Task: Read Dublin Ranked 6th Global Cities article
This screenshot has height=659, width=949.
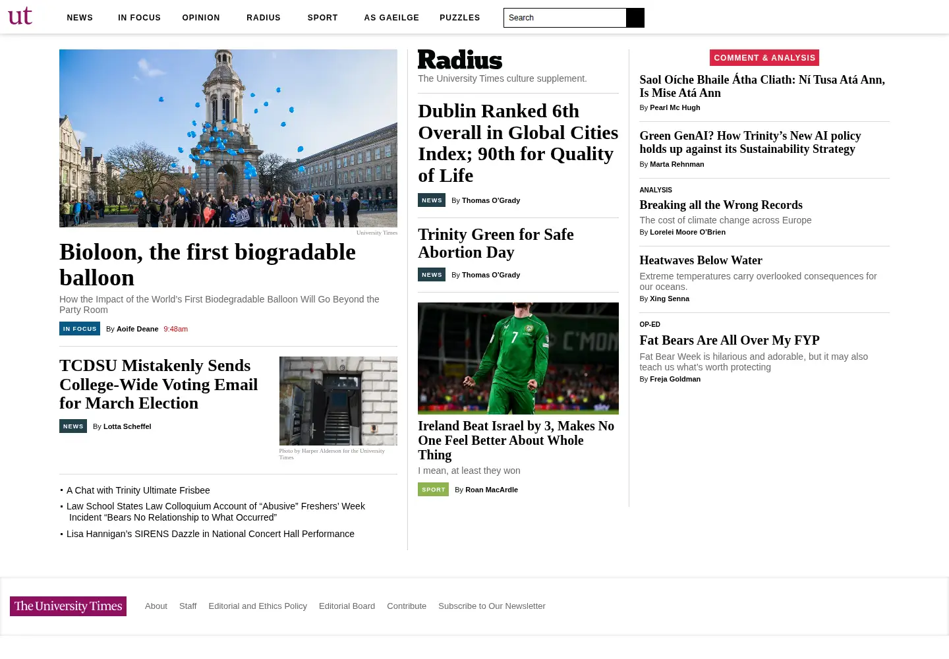Action: pos(518,143)
